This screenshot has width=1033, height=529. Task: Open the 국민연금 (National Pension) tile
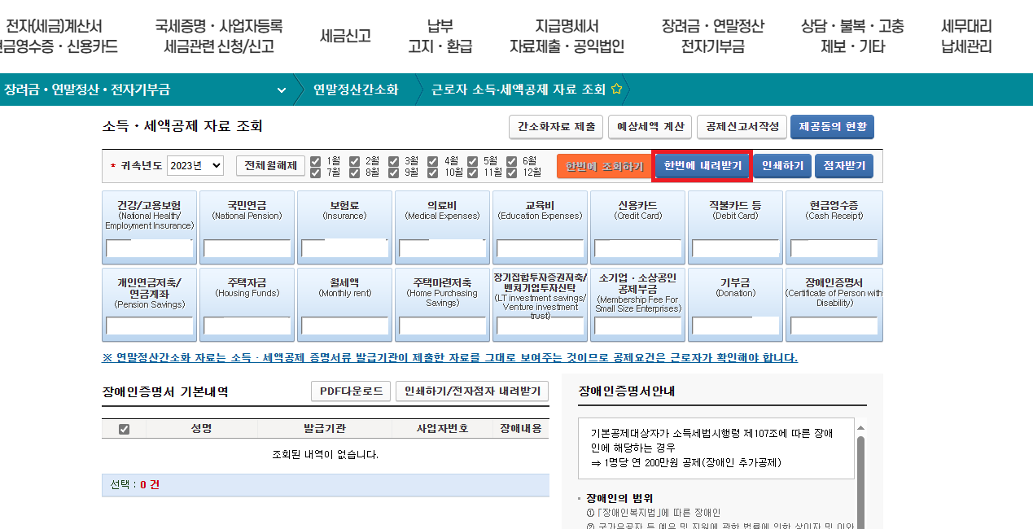point(247,220)
